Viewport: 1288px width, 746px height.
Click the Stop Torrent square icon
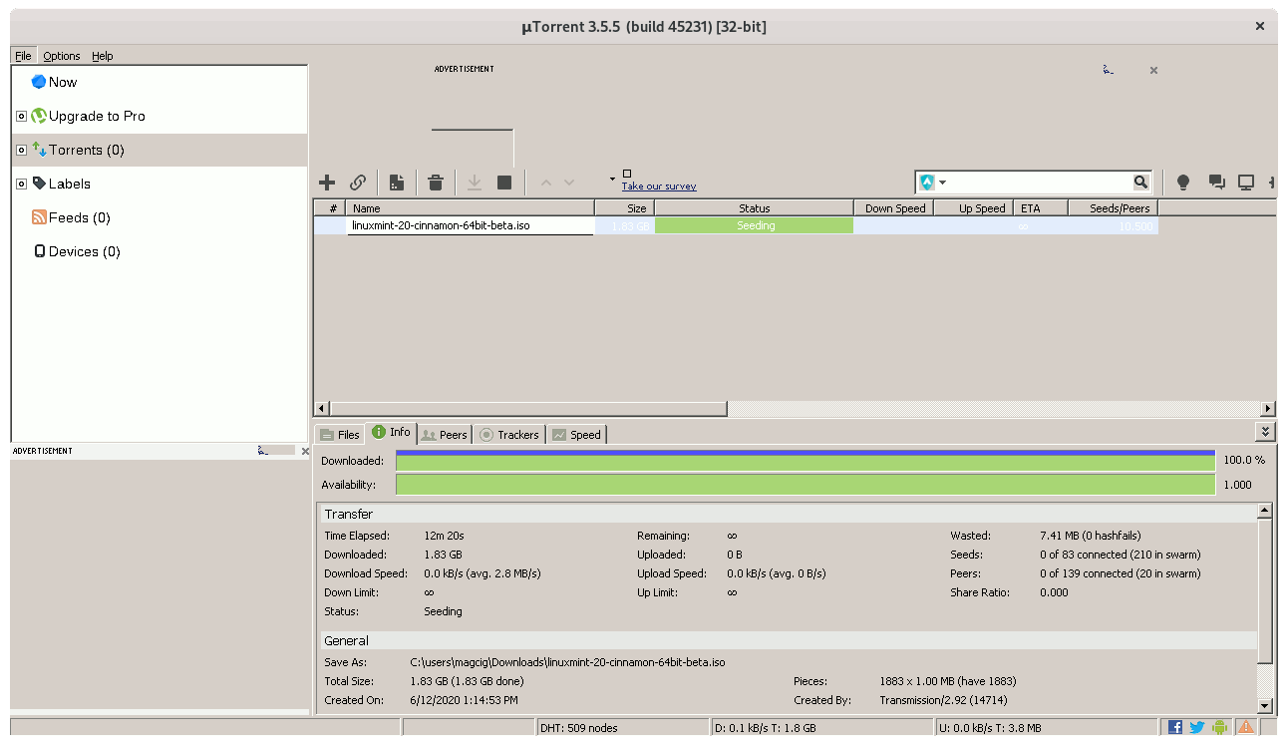(x=504, y=183)
